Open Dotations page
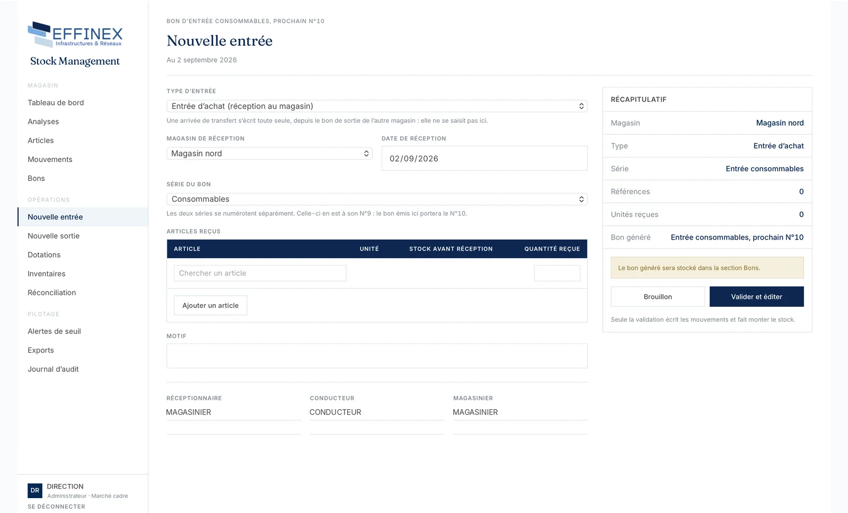Image resolution: width=848 pixels, height=513 pixels. coord(44,255)
